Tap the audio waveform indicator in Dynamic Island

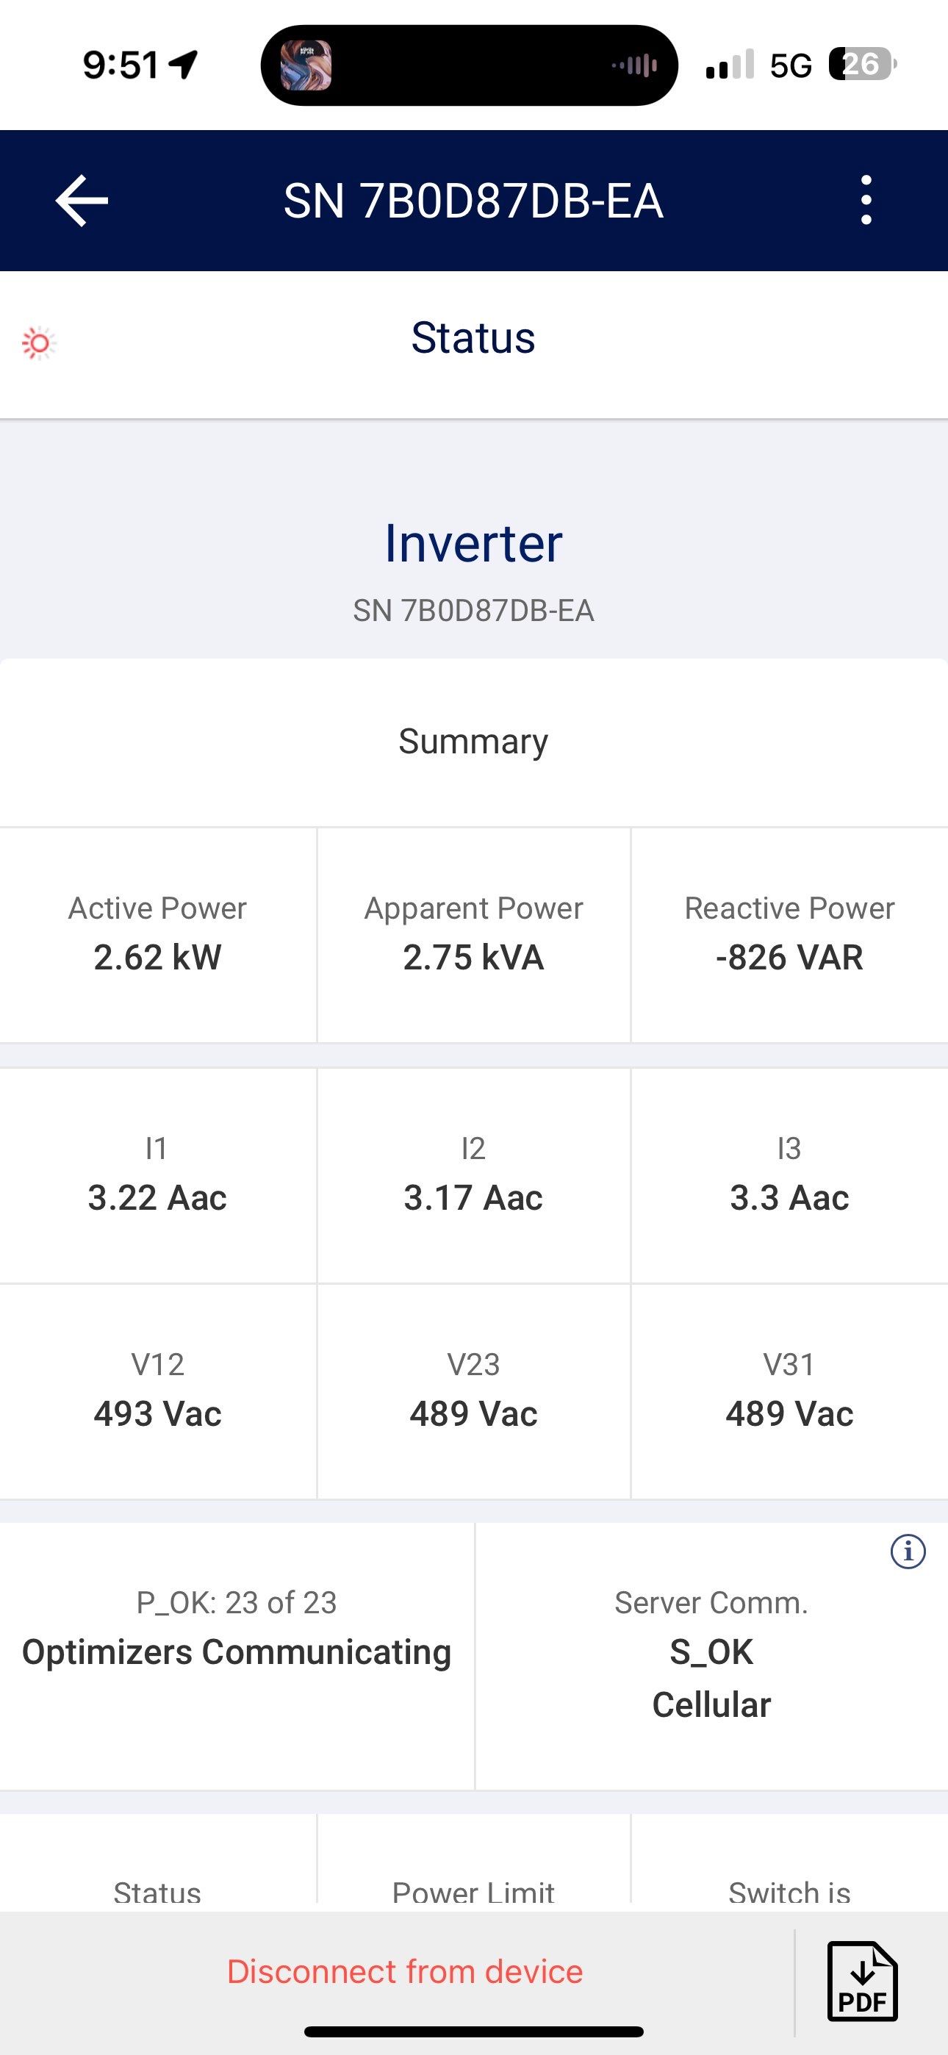pos(635,65)
